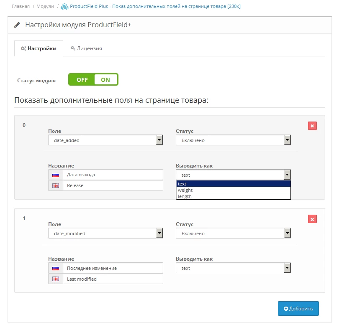Click the red delete icon for field 1
339x330 pixels.
click(x=312, y=219)
